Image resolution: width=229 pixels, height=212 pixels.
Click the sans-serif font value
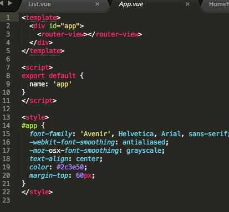208,134
